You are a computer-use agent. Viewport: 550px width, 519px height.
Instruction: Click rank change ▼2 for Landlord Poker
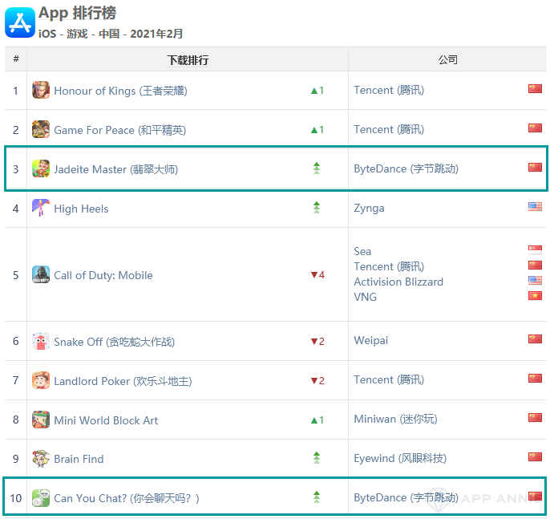tap(317, 381)
